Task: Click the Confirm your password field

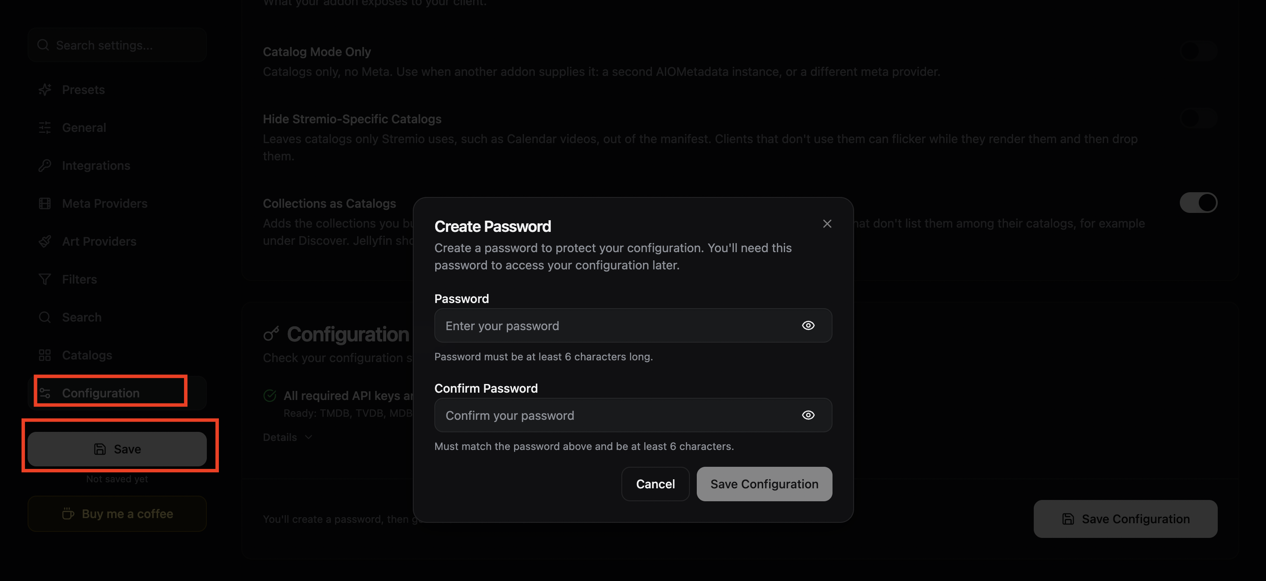Action: pos(633,415)
